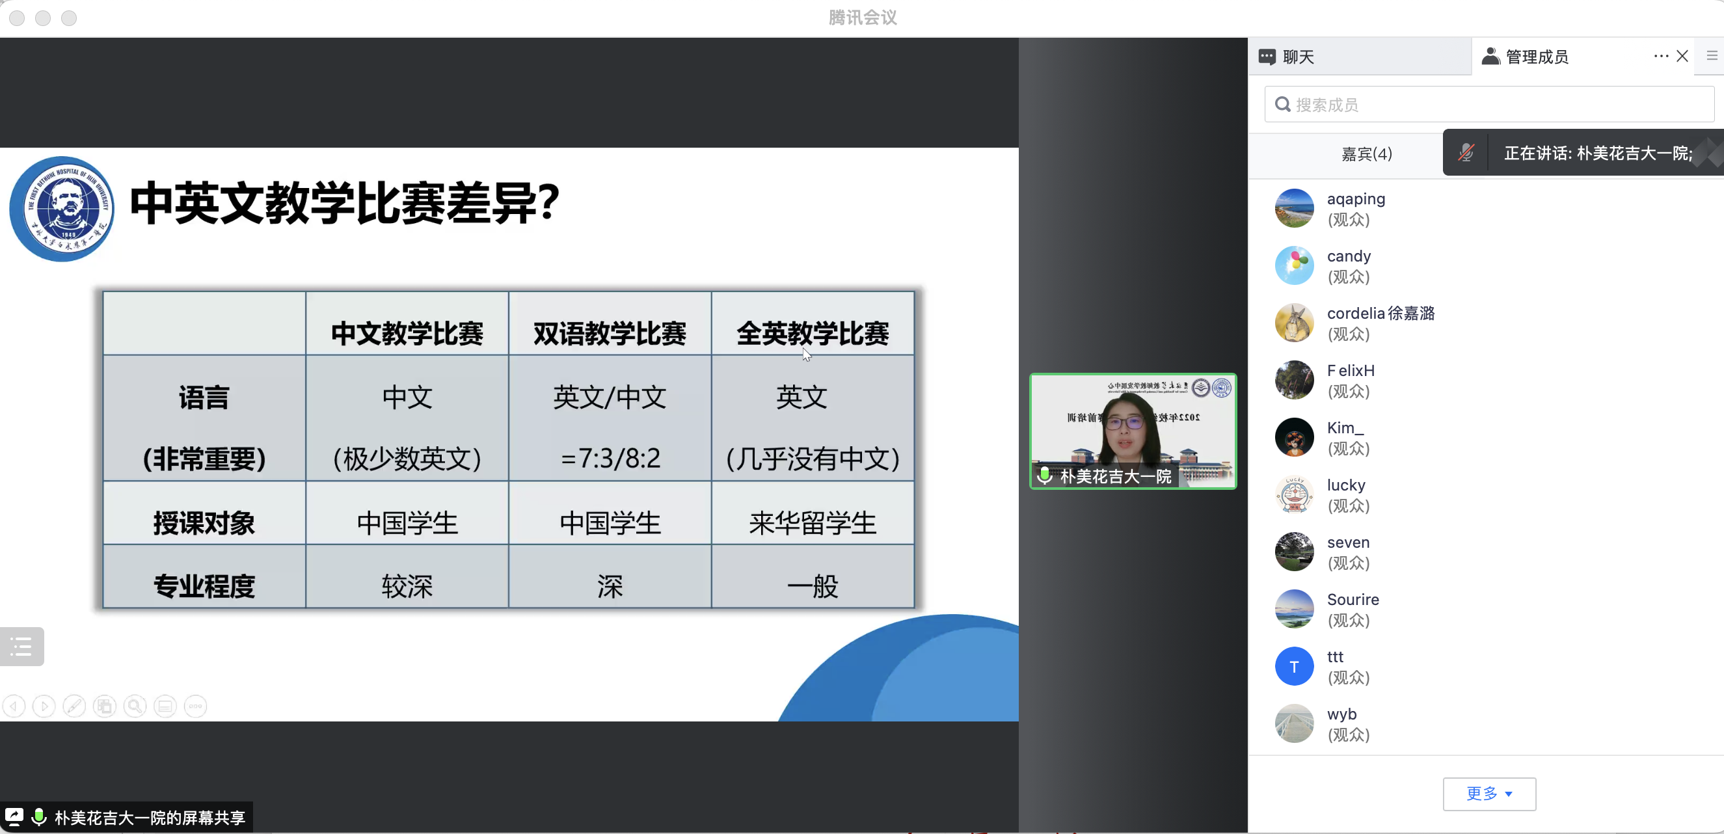Go to the previous slide arrow
This screenshot has width=1724, height=834.
14,706
